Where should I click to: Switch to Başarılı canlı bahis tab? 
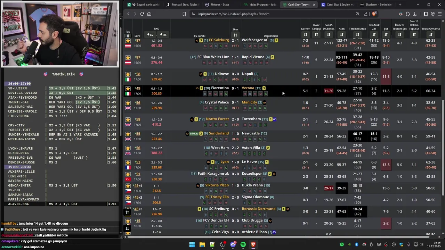click(144, 5)
